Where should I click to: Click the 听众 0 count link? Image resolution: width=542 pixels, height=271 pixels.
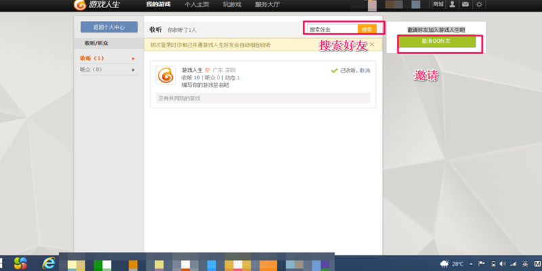tap(212, 78)
